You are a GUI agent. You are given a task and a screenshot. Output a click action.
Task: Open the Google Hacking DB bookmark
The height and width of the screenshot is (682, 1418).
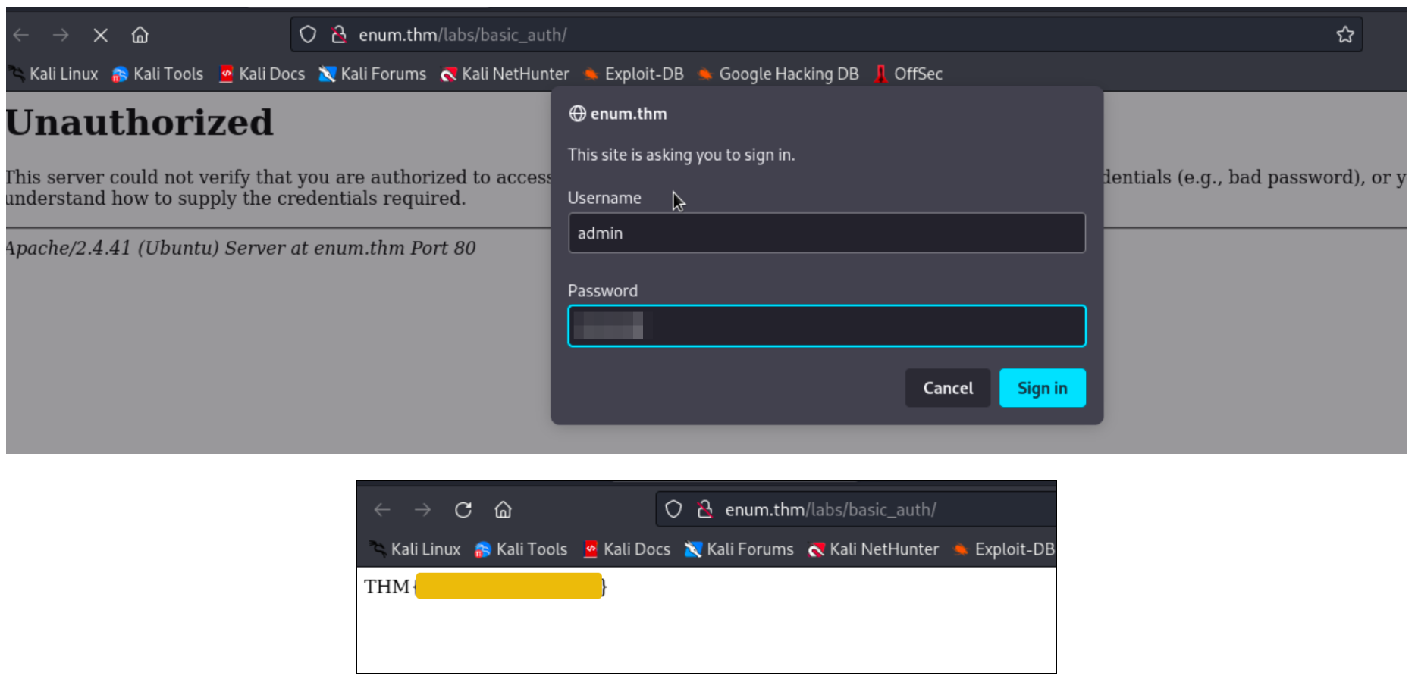point(779,74)
